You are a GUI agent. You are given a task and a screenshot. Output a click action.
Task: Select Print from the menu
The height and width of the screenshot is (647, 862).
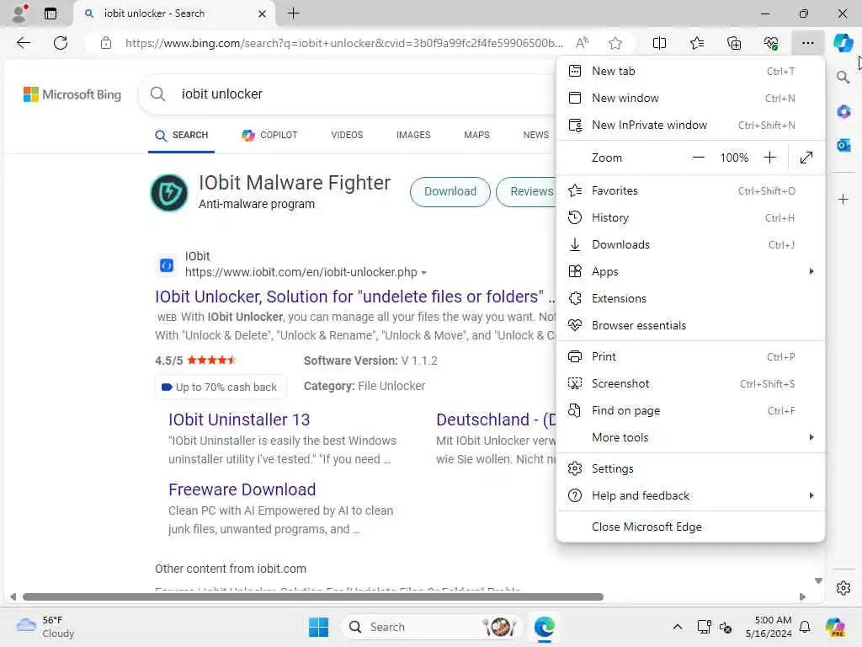click(x=690, y=357)
